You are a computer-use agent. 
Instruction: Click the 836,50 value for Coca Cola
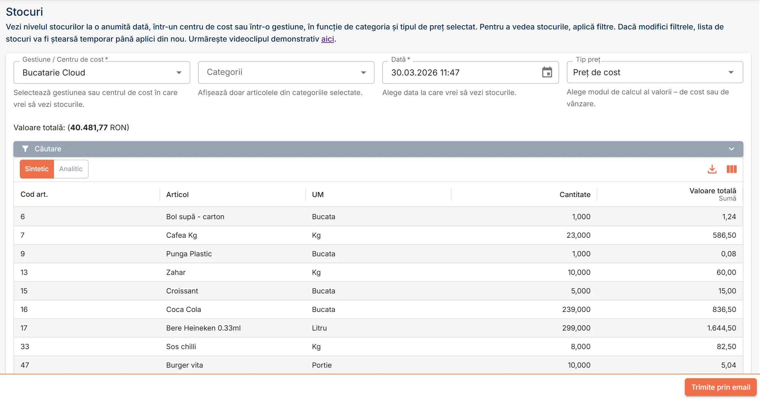click(x=724, y=309)
